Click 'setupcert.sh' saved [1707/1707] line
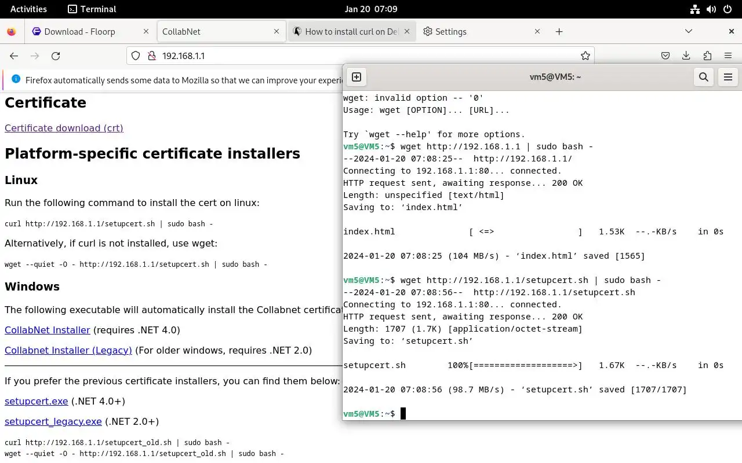Screen dimensions: 742x463 pos(515,389)
